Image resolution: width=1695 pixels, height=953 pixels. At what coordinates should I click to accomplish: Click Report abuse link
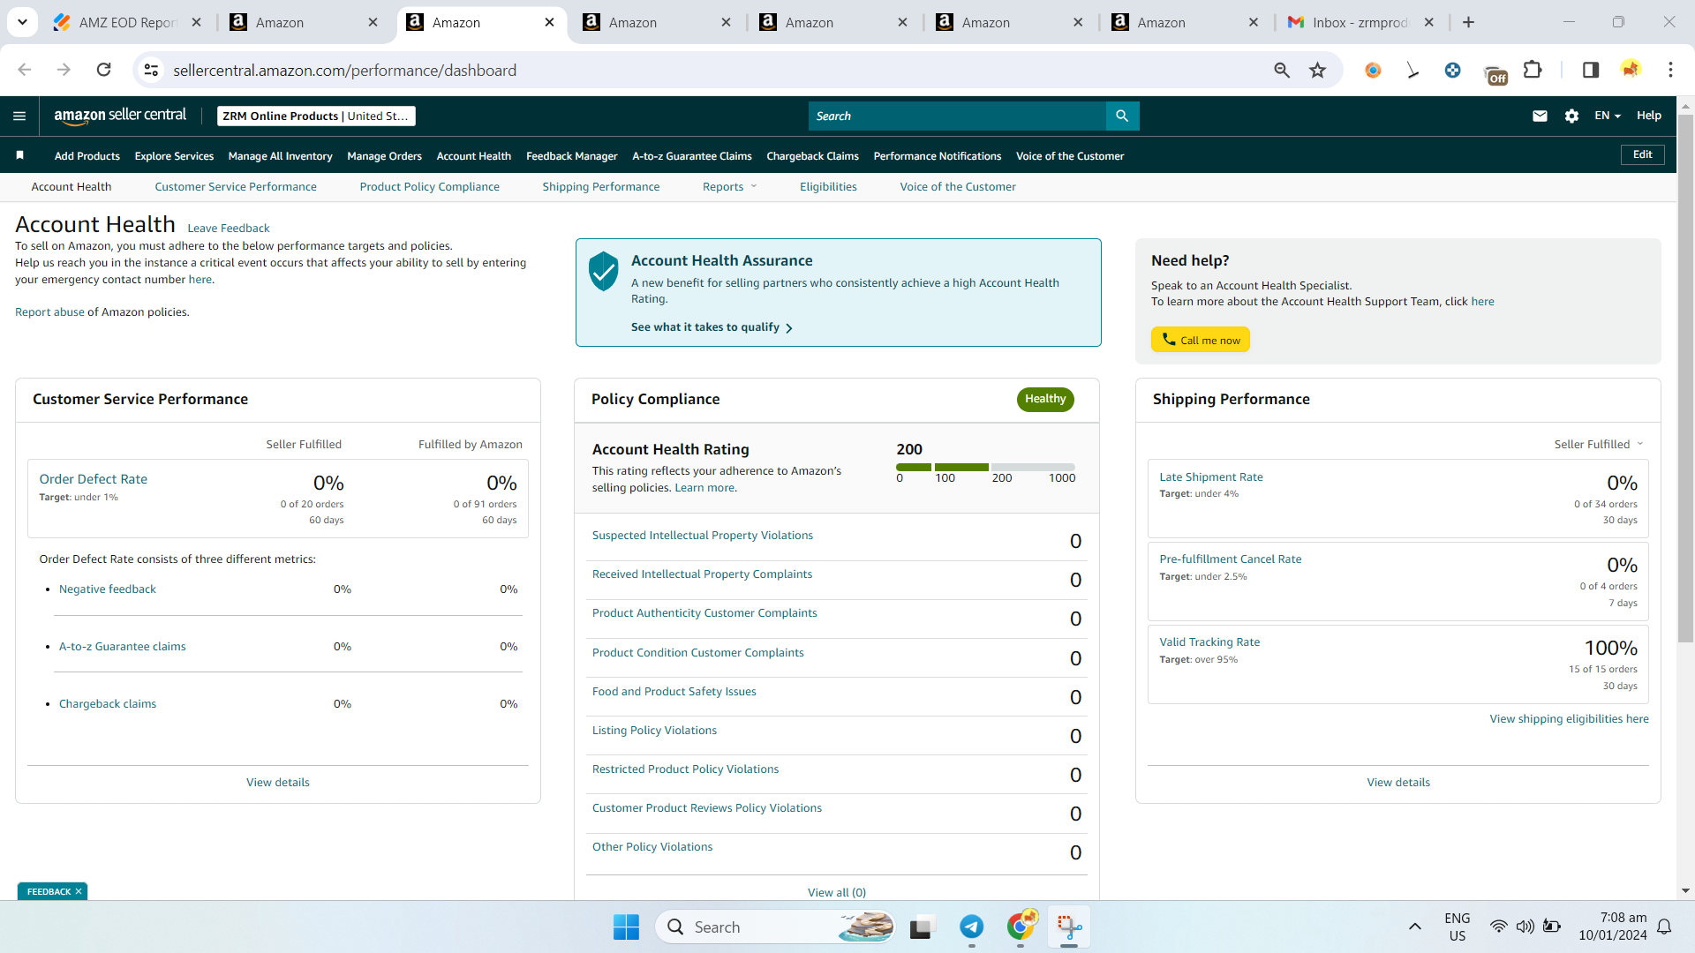[49, 311]
